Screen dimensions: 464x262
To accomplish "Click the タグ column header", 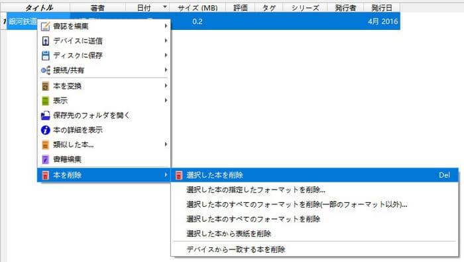I will [268, 8].
